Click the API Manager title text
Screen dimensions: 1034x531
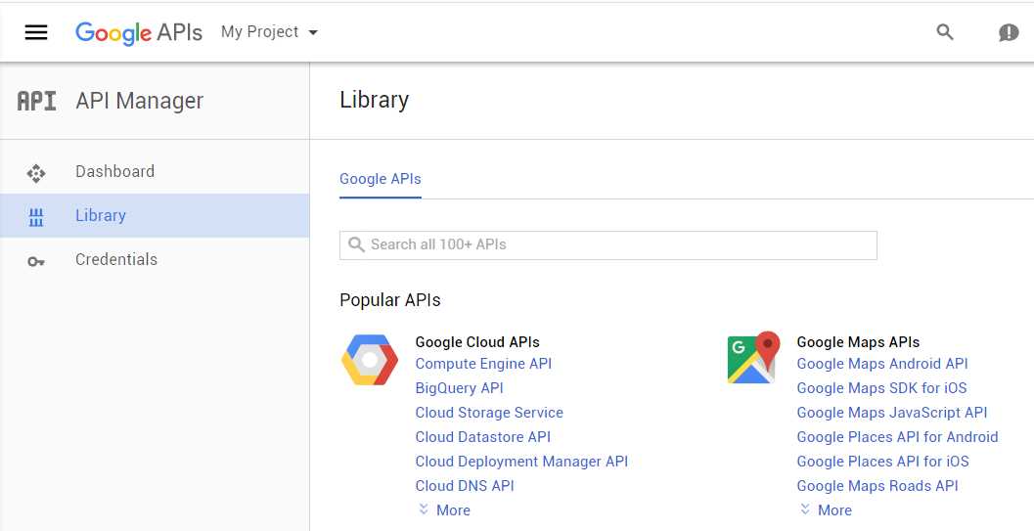point(140,101)
